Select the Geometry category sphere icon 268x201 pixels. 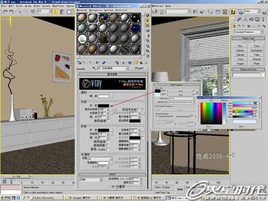(234, 26)
